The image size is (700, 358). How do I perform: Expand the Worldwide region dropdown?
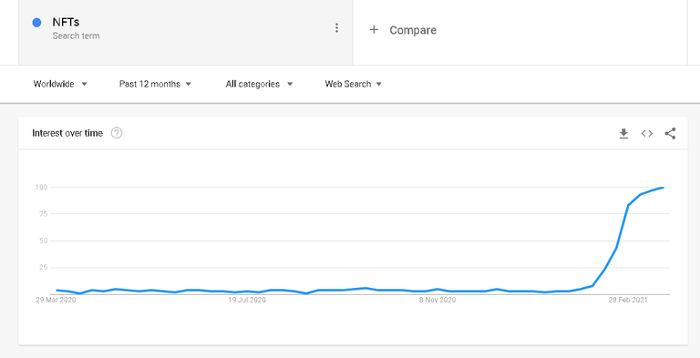click(60, 84)
